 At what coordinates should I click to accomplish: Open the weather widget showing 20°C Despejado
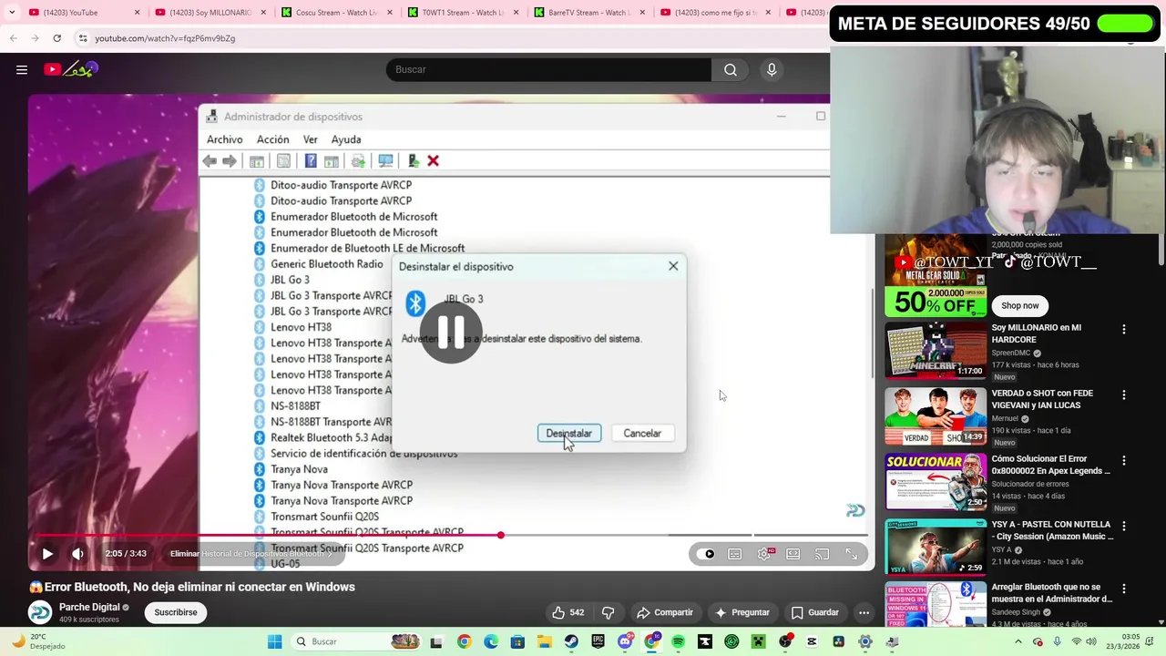(39, 641)
